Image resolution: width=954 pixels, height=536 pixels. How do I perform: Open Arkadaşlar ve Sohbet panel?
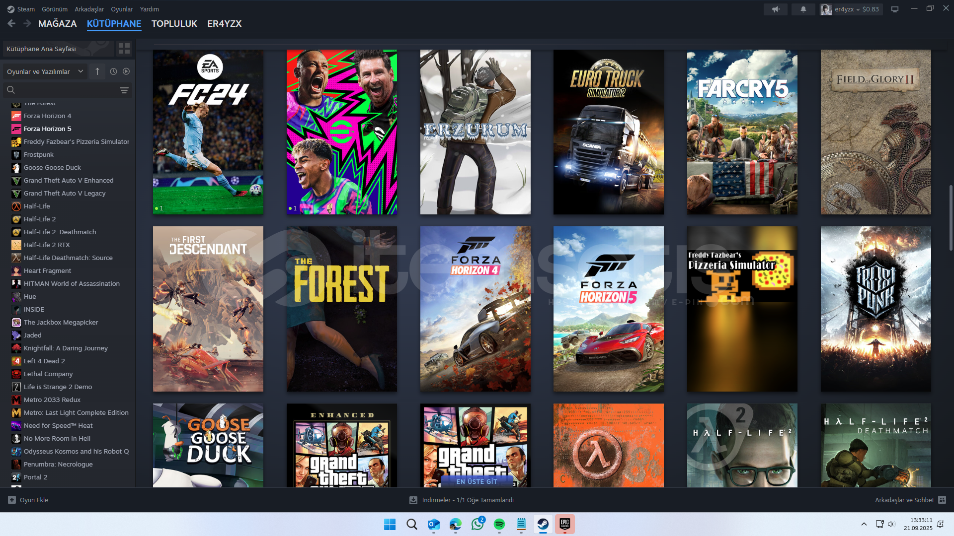click(910, 500)
